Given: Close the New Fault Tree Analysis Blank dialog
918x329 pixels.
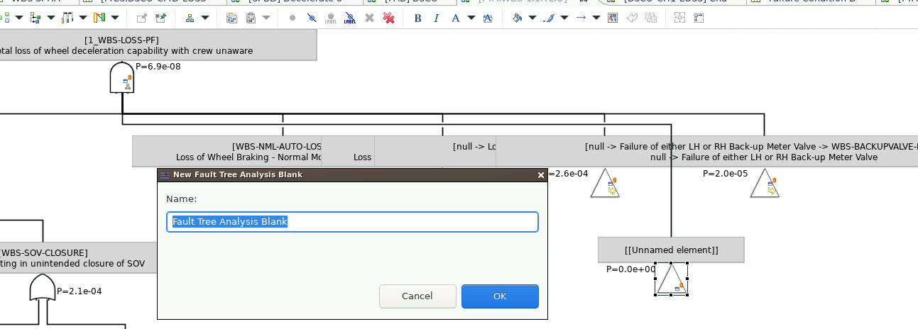Looking at the screenshot, I should coord(541,175).
